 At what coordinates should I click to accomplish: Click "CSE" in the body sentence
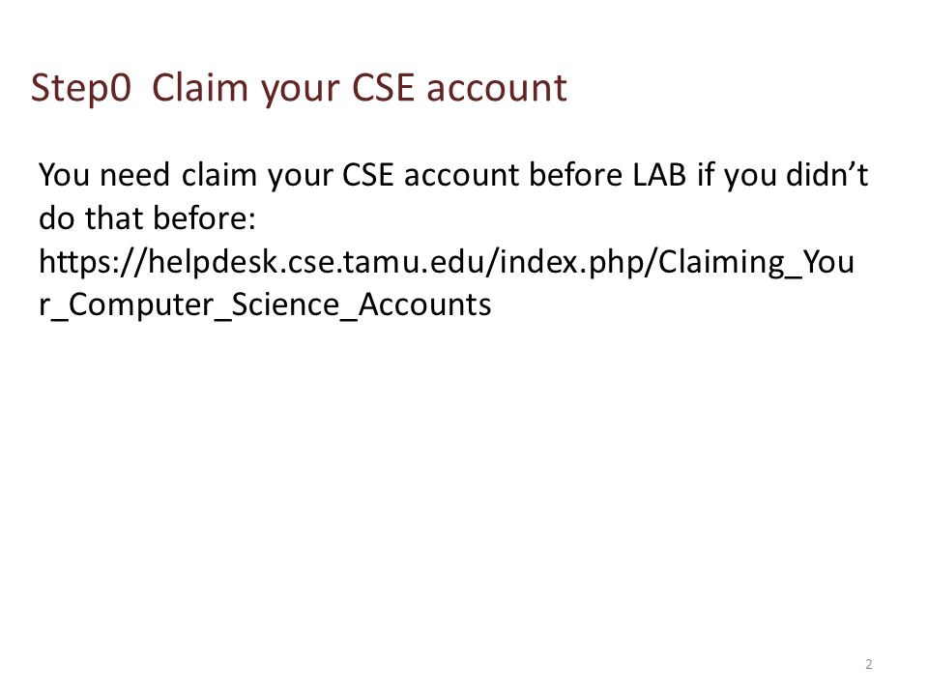click(x=368, y=175)
